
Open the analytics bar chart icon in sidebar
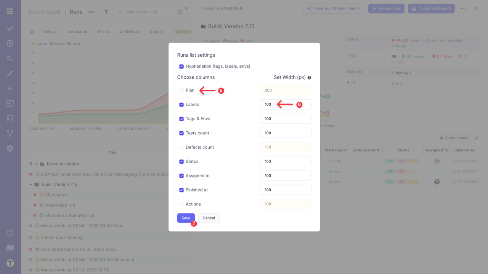(x=10, y=118)
